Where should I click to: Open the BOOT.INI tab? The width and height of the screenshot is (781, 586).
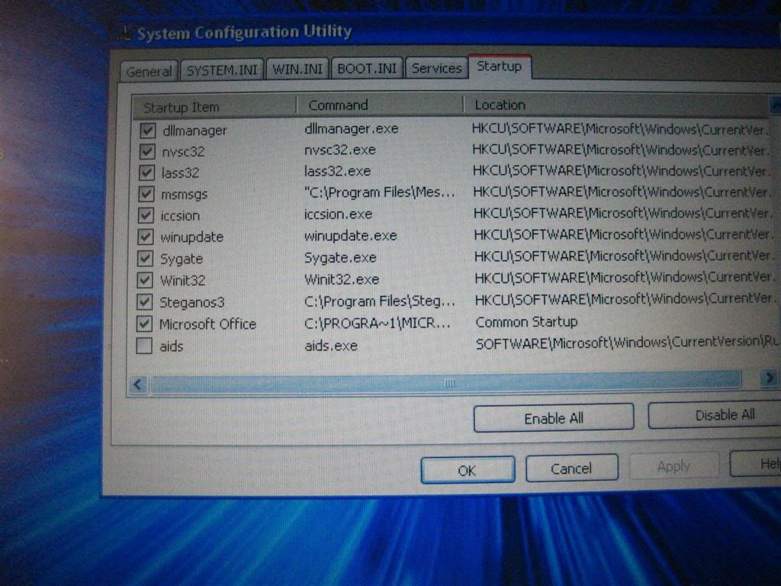(367, 69)
